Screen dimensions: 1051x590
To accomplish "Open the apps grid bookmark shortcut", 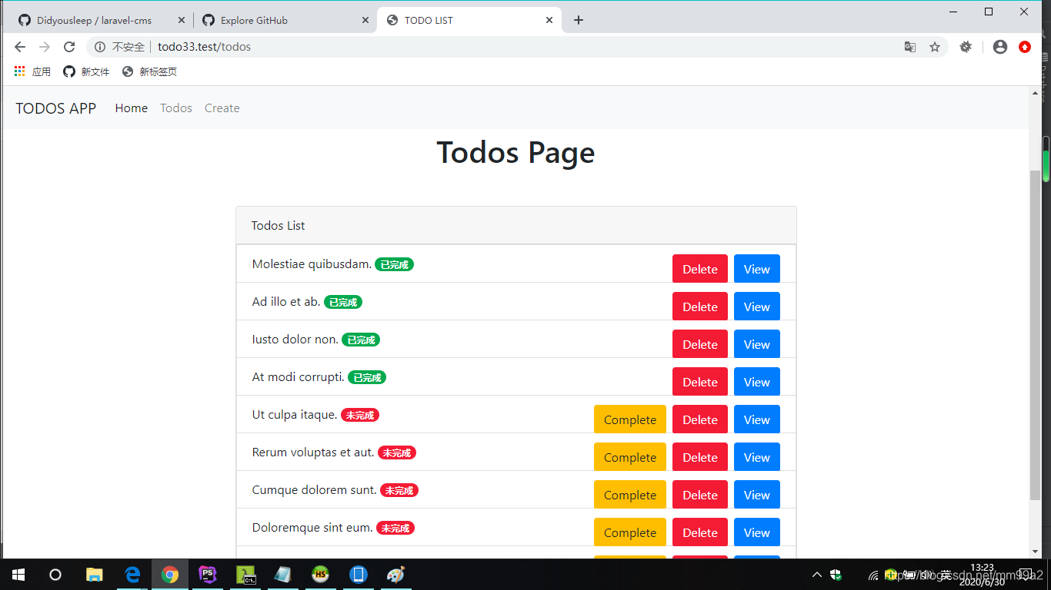I will 32,71.
